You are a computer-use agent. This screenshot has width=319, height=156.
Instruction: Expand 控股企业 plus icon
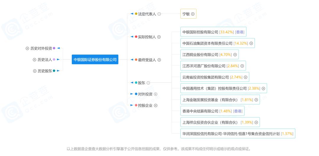coord(156,105)
